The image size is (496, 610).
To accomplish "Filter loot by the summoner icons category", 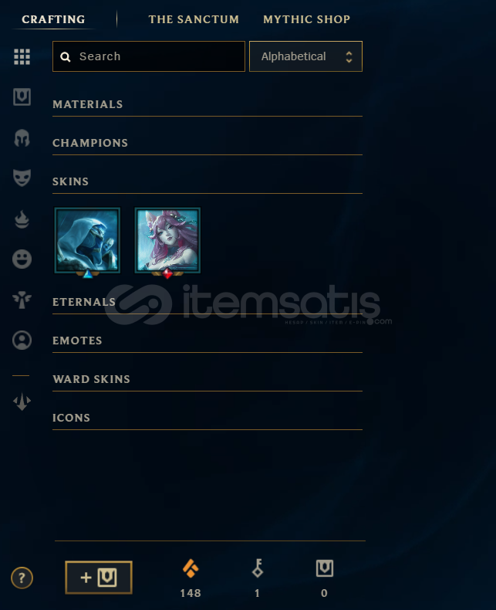I will (x=22, y=340).
